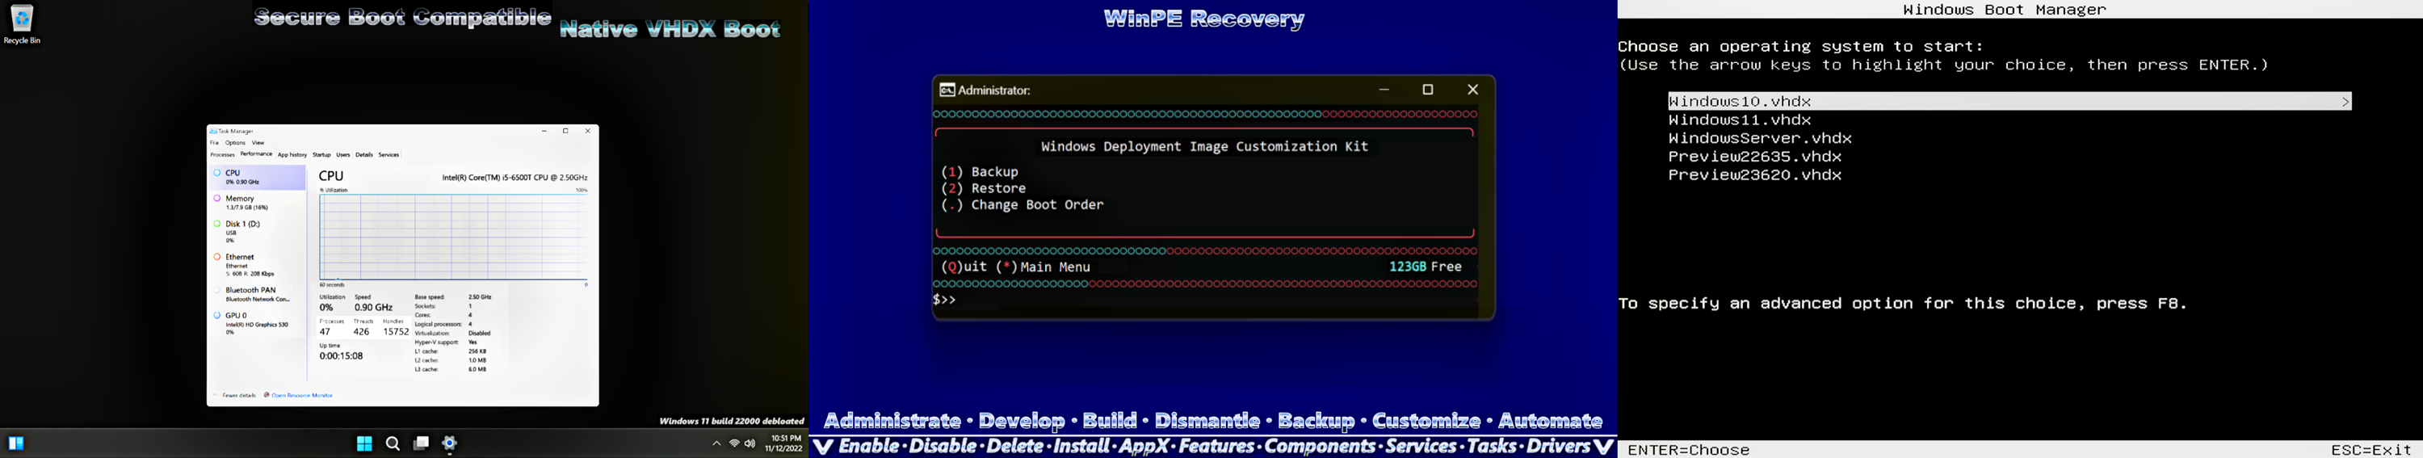Viewport: 2423px width, 458px height.
Task: Click the CPU utilization graph
Action: (453, 237)
